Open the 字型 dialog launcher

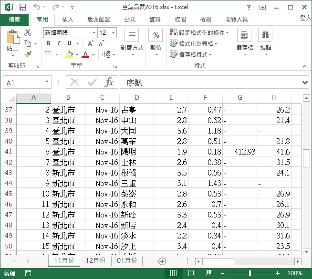(115, 67)
